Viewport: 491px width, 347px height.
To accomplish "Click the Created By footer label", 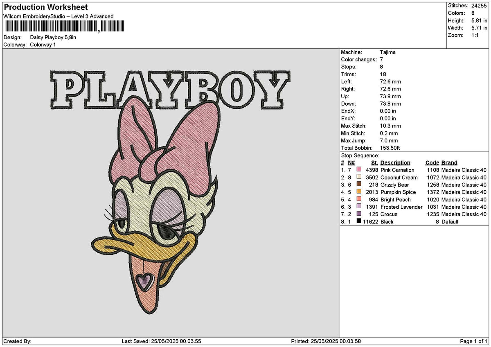I will [18, 341].
